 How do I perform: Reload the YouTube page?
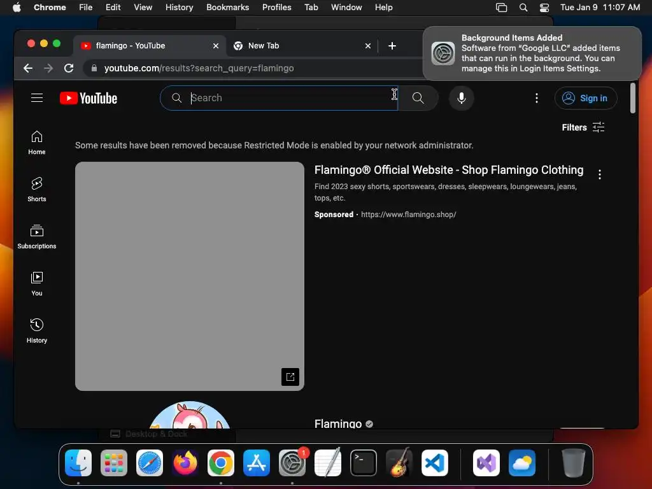(x=69, y=68)
